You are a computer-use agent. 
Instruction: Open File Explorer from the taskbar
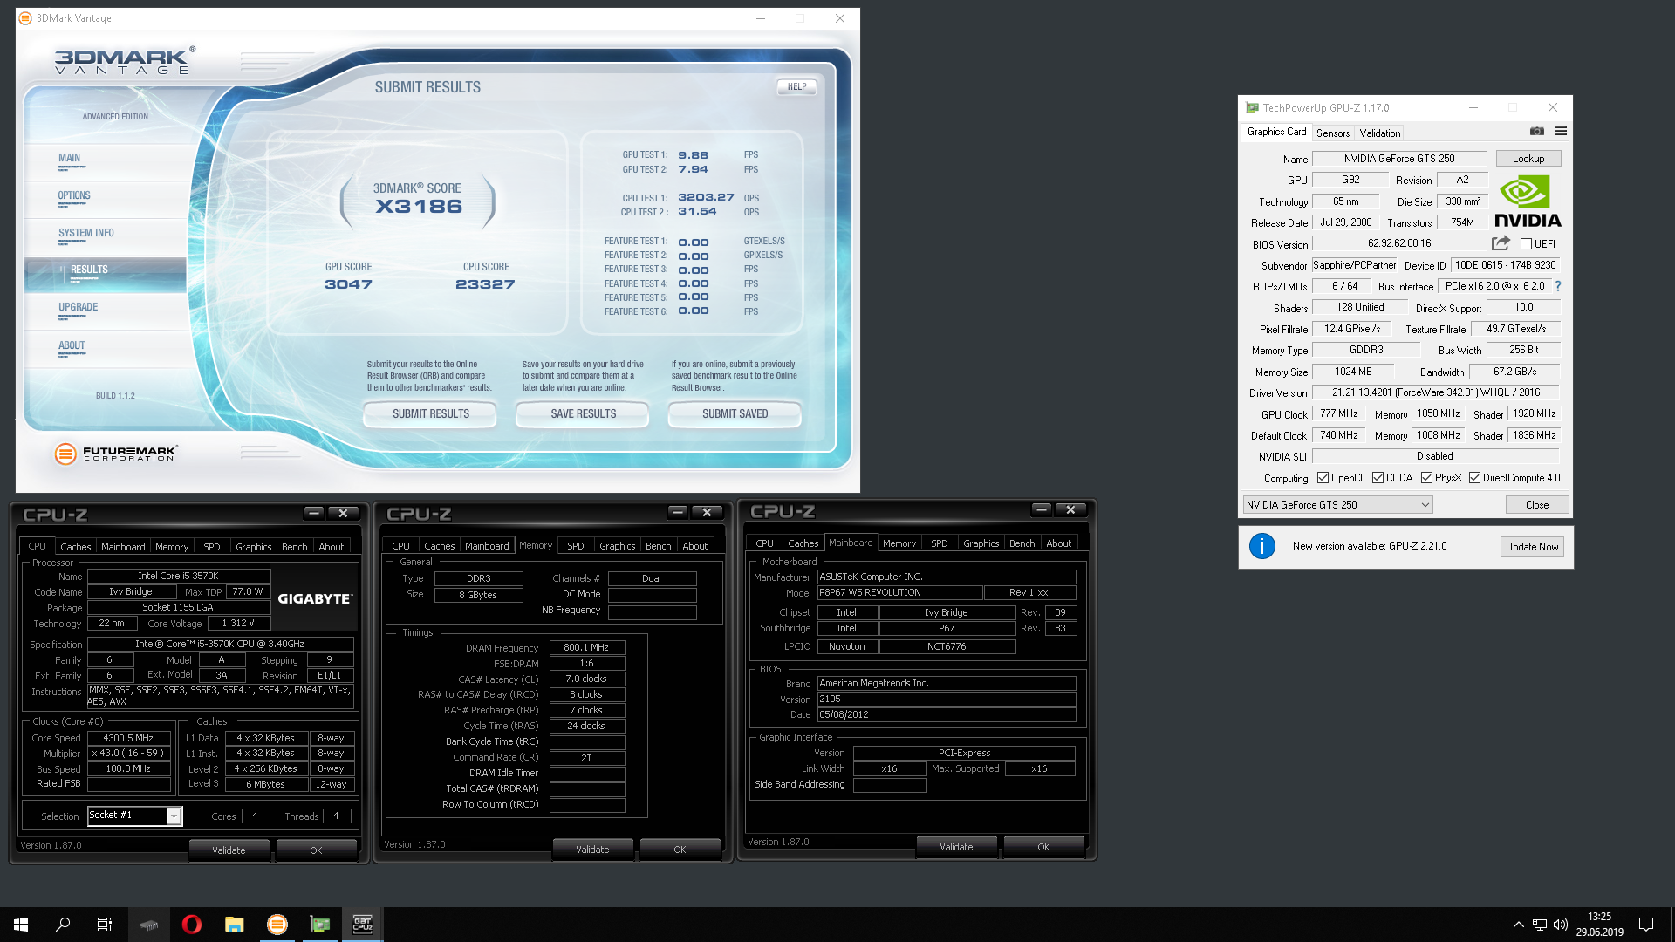(x=235, y=925)
